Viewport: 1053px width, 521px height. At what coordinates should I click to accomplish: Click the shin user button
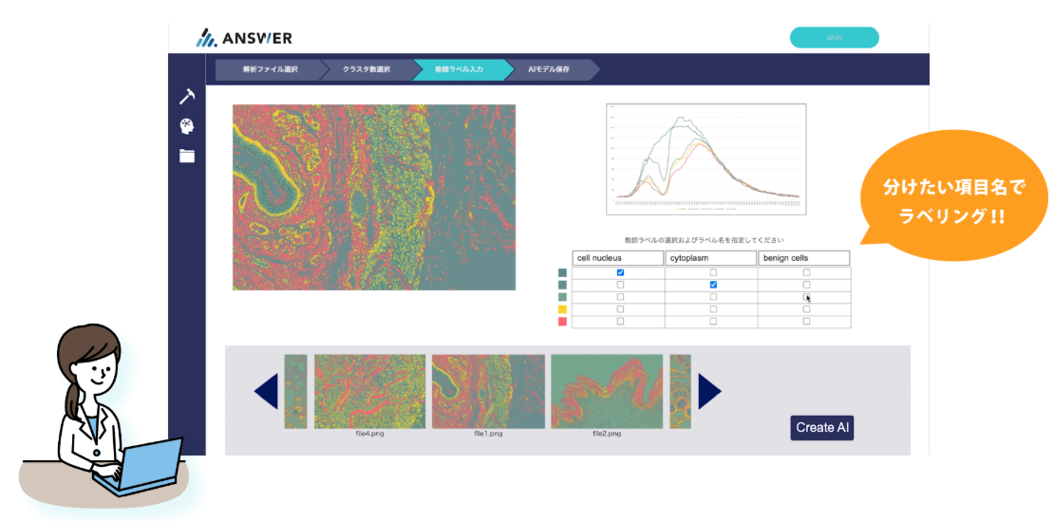pyautogui.click(x=834, y=38)
